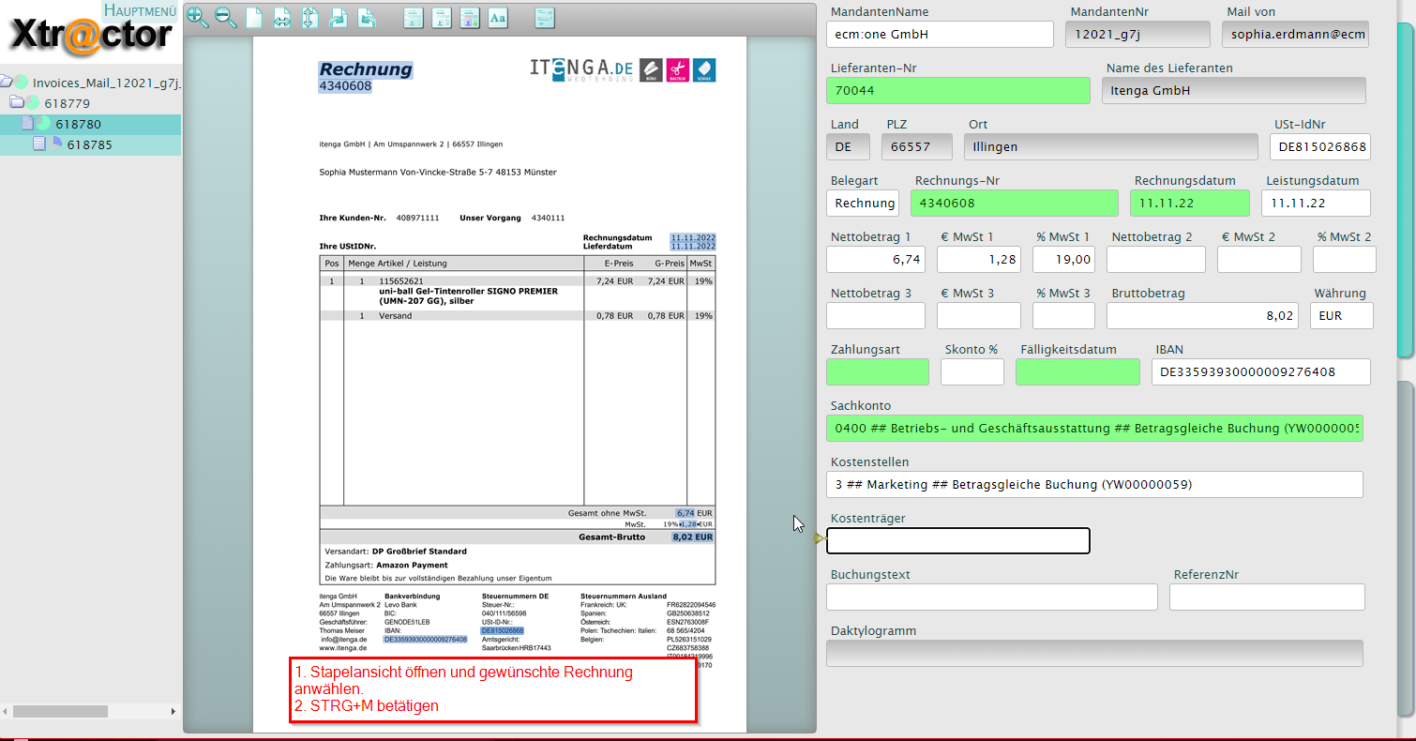Click the Buchungstext field
The image size is (1416, 741).
992,597
